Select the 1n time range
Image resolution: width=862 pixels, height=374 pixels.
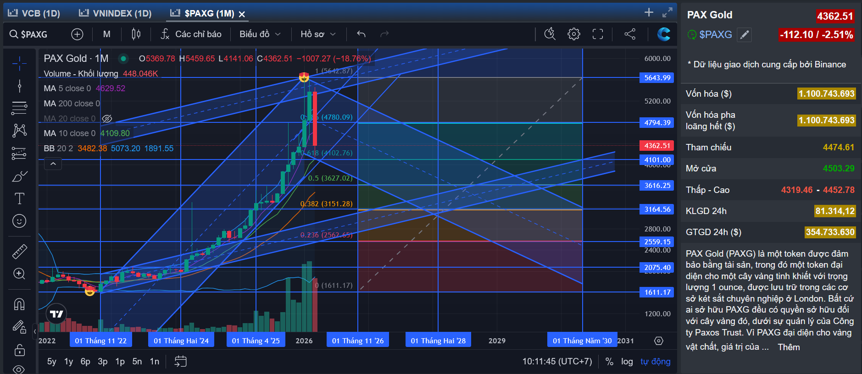[155, 362]
